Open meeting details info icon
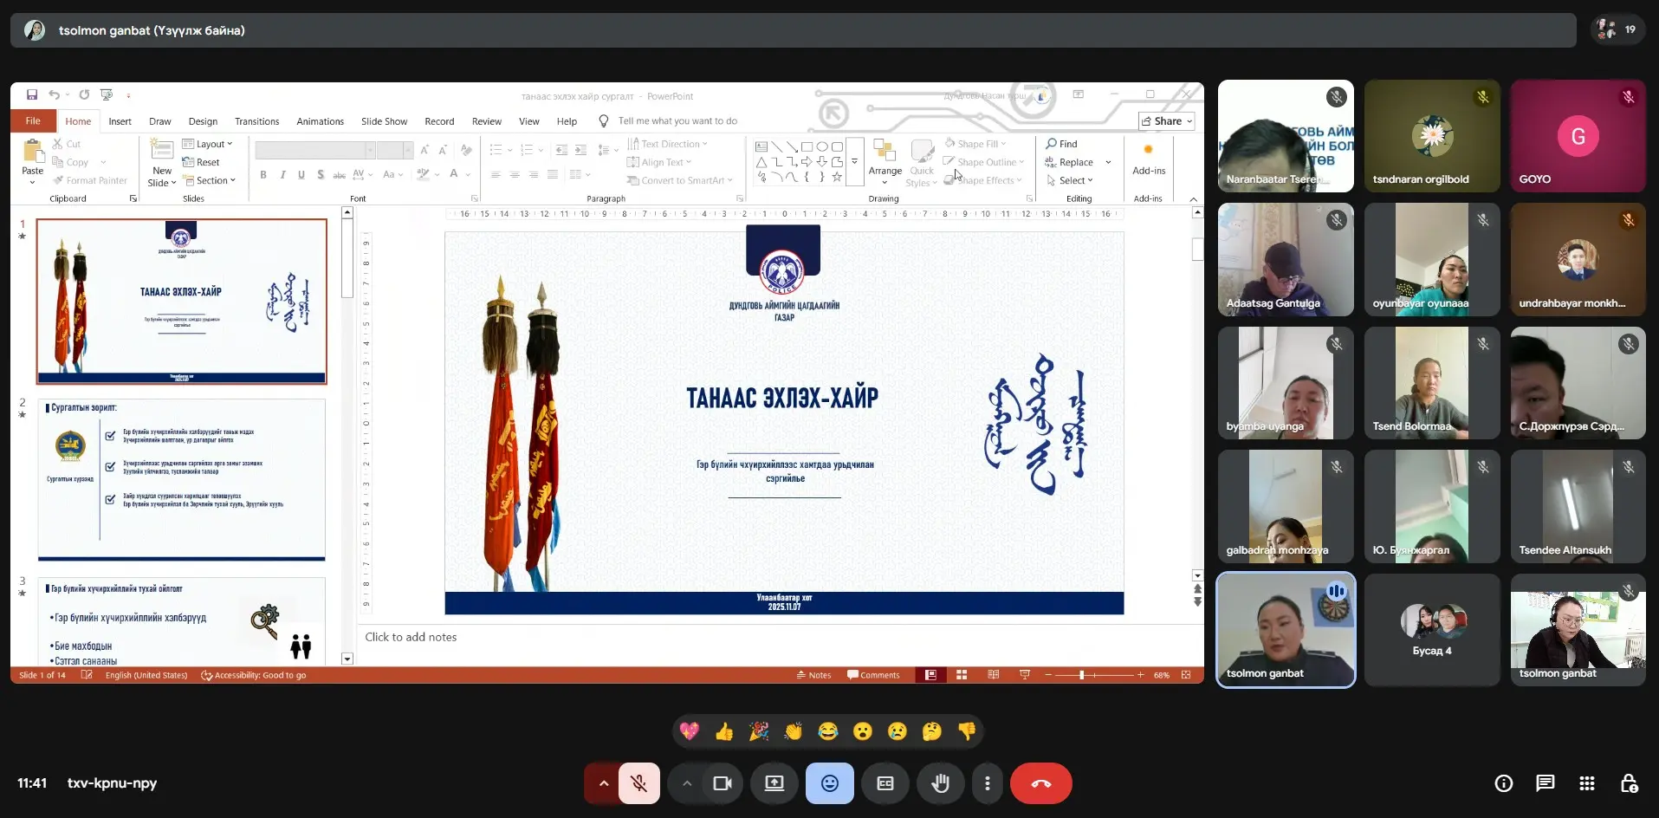This screenshot has width=1659, height=818. click(x=1503, y=783)
